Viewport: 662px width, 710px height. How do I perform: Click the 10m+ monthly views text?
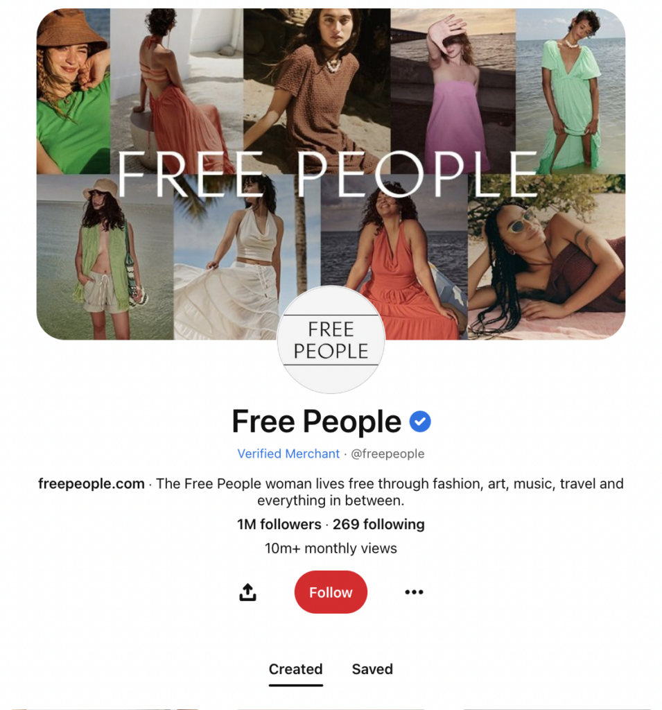(x=331, y=548)
